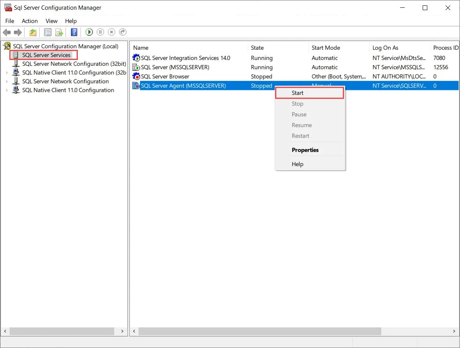Viewport: 460px width, 348px height.
Task: Click Other (Boot, System,... start mode cell
Action: 339,76
